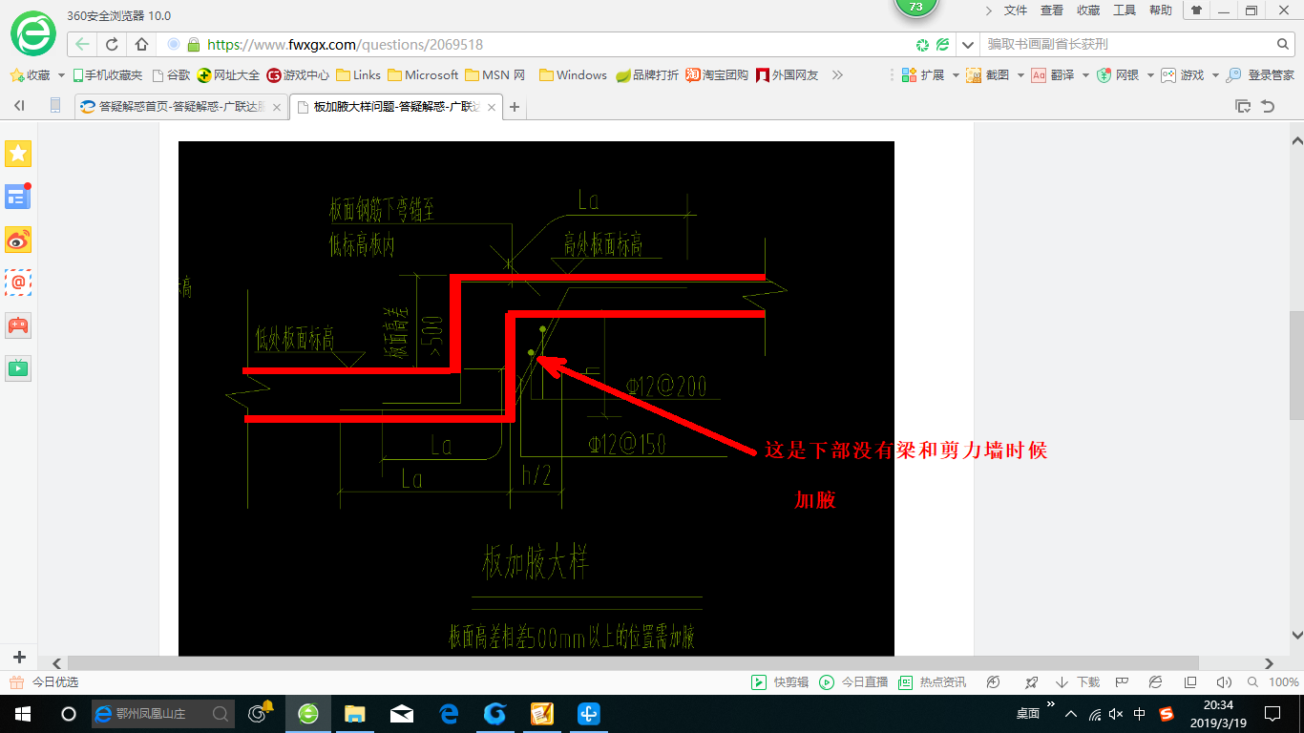Open the 帮助 menu
Screen dimensions: 1304x733
click(1161, 10)
